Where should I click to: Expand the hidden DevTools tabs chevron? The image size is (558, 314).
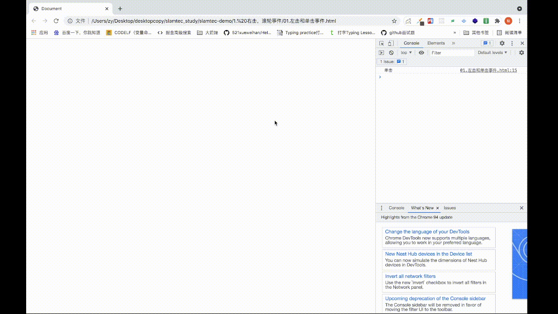pos(453,43)
